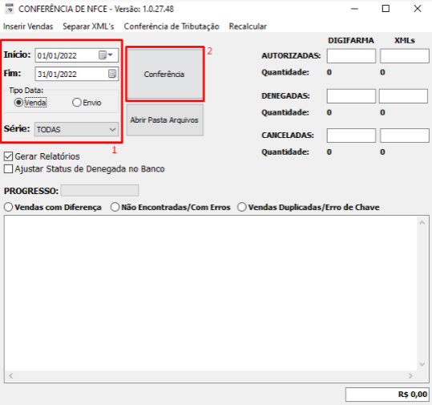Click the application icon in title bar
Image resolution: width=432 pixels, height=405 pixels.
pyautogui.click(x=9, y=9)
